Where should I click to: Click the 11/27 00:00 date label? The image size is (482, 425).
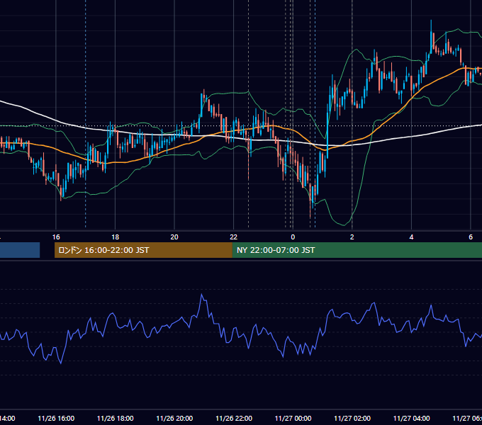point(293,418)
